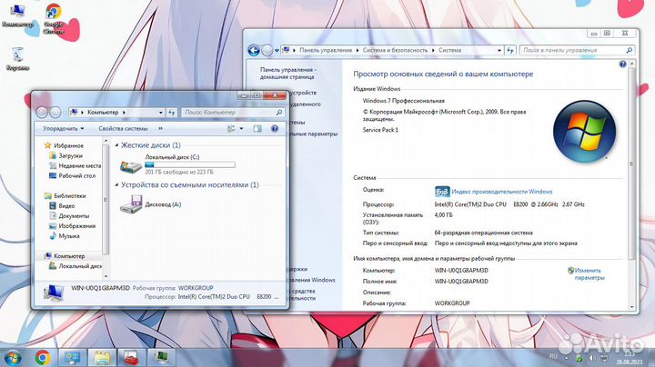Open the Computer desktop icon

point(17,15)
